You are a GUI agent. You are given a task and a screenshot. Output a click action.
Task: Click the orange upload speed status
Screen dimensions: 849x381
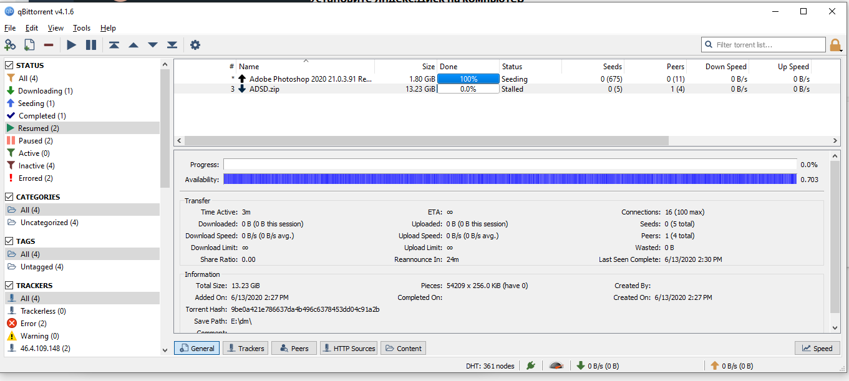(732, 366)
